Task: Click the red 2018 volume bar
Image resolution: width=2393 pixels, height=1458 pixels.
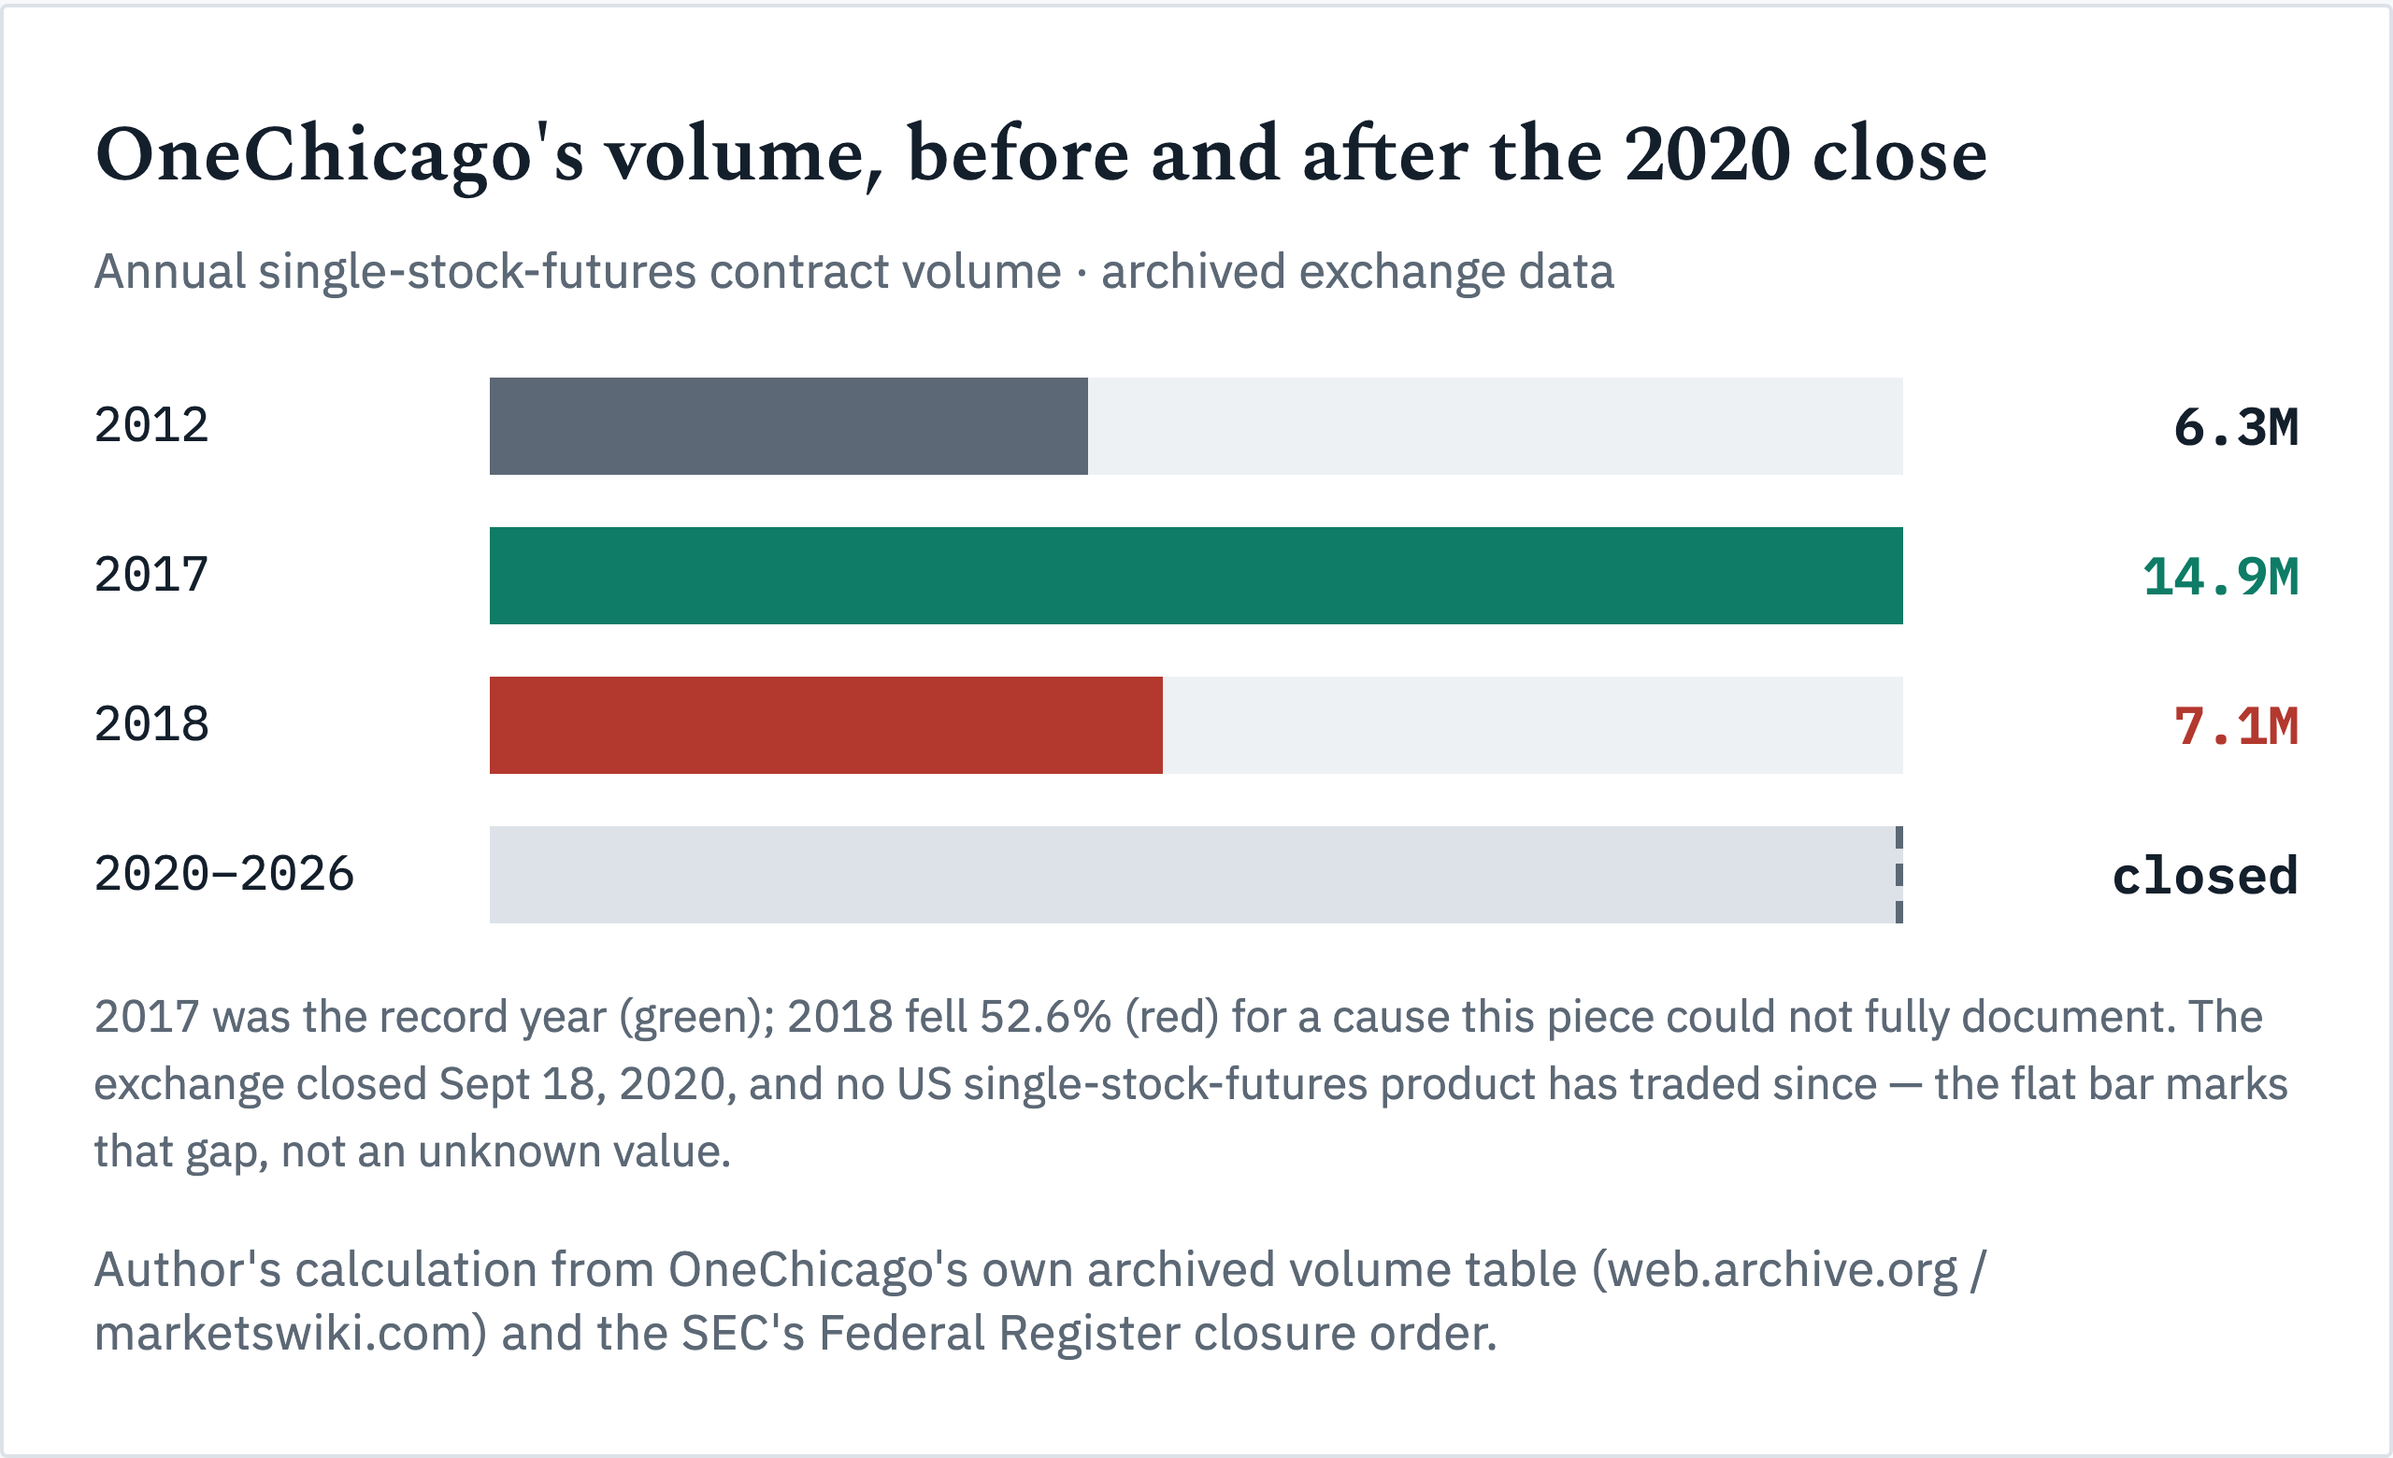Action: tap(825, 725)
